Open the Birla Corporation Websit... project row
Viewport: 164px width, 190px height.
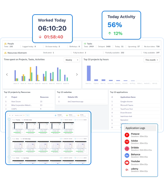(29, 105)
